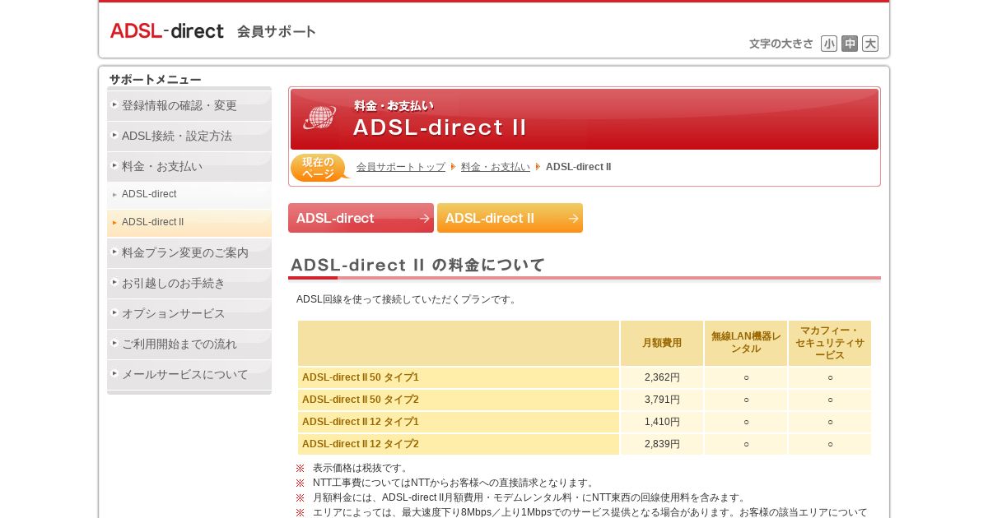Select 料金・お支払い in the sidebar
The width and height of the screenshot is (988, 518).
pyautogui.click(x=189, y=166)
